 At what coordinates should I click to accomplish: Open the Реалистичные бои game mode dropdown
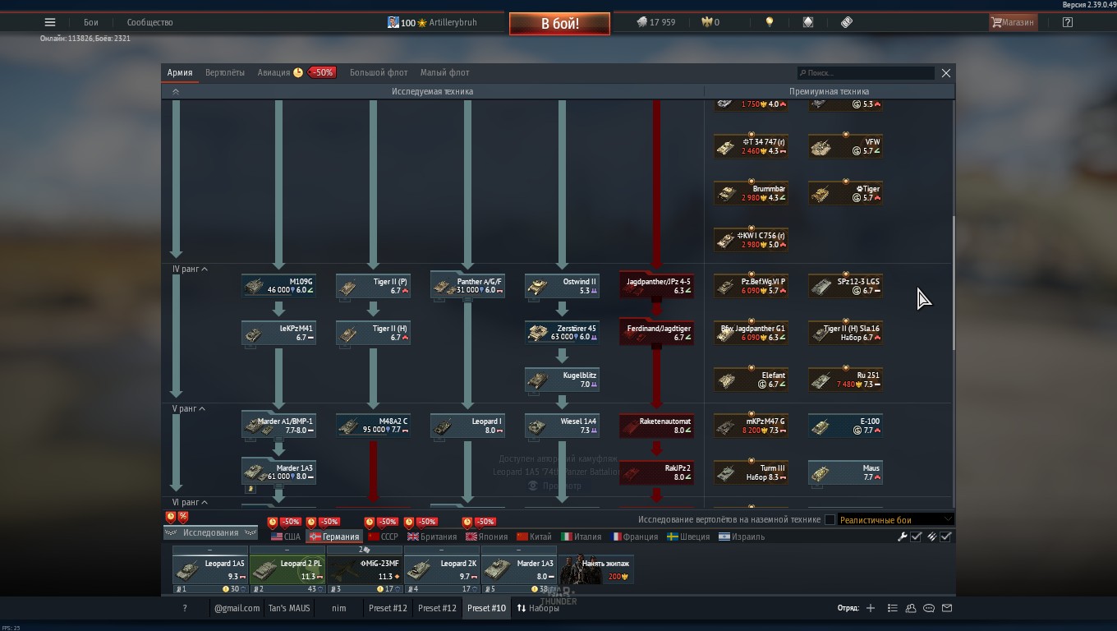point(895,519)
